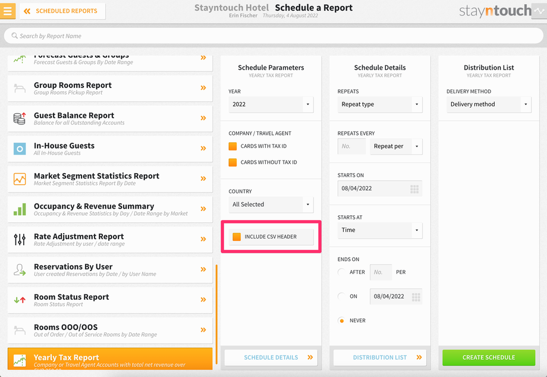The image size is (547, 377).
Task: Select the Yearly Tax Report item
Action: click(x=110, y=359)
